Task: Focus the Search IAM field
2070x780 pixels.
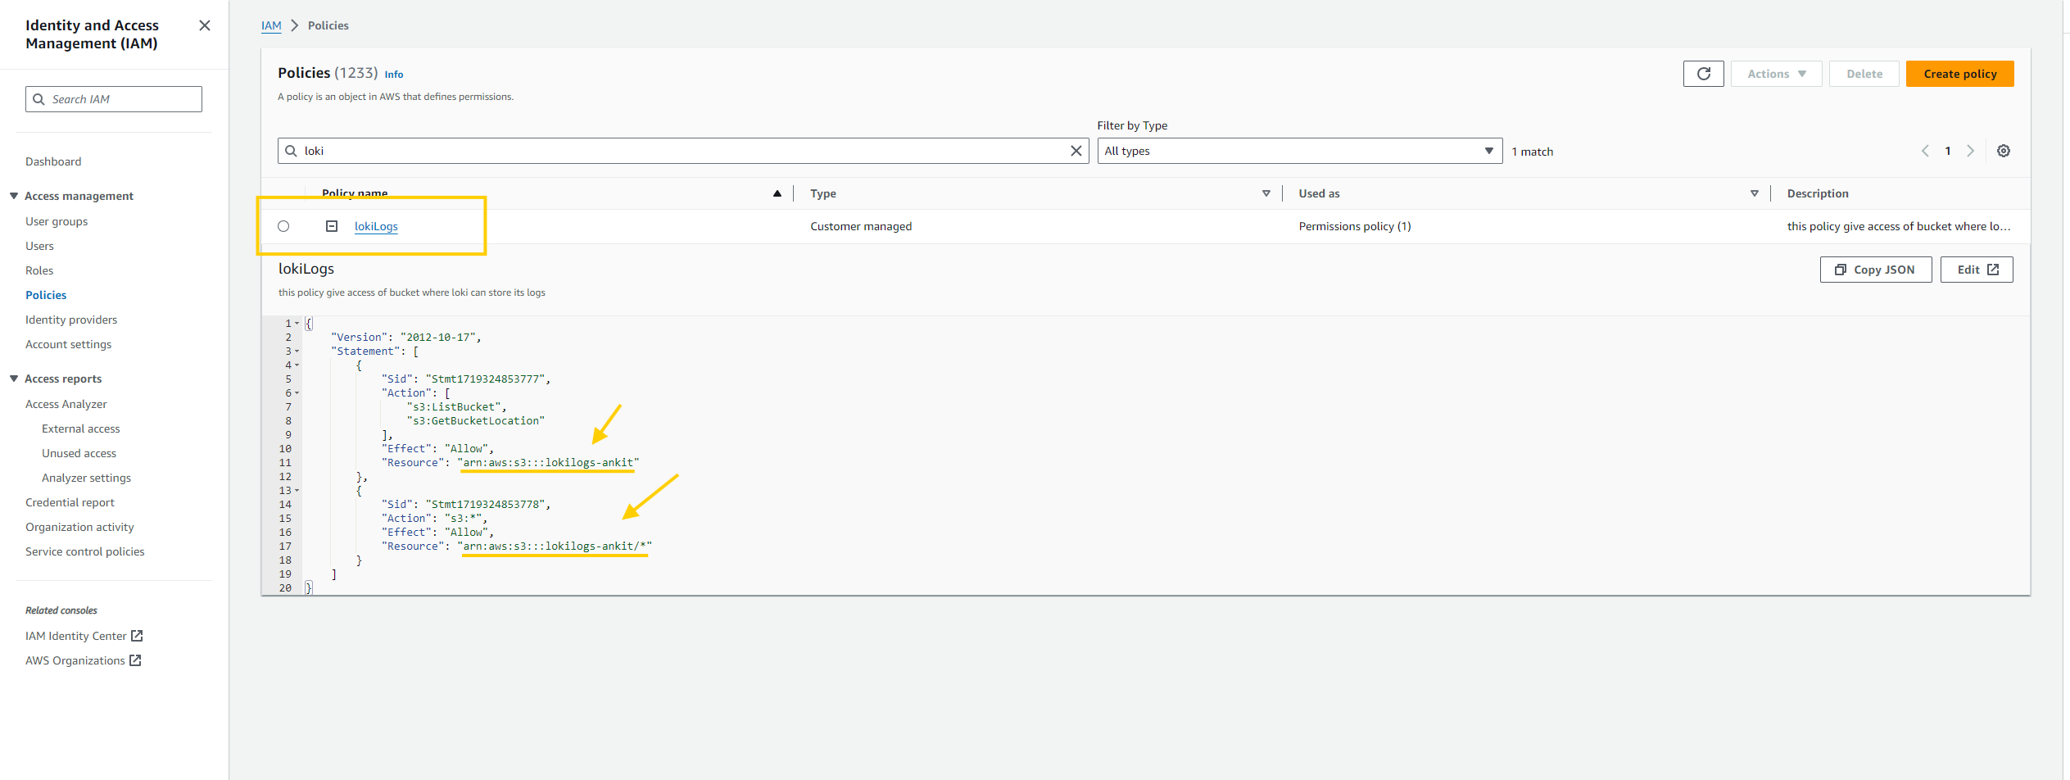Action: coord(114,99)
